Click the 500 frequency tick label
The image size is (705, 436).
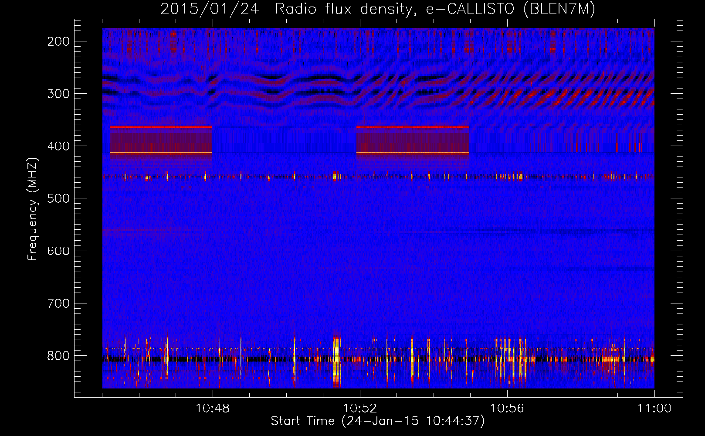click(x=58, y=198)
